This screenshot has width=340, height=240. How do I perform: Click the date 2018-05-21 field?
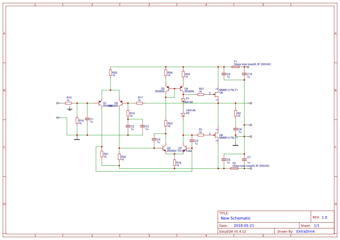coord(244,225)
